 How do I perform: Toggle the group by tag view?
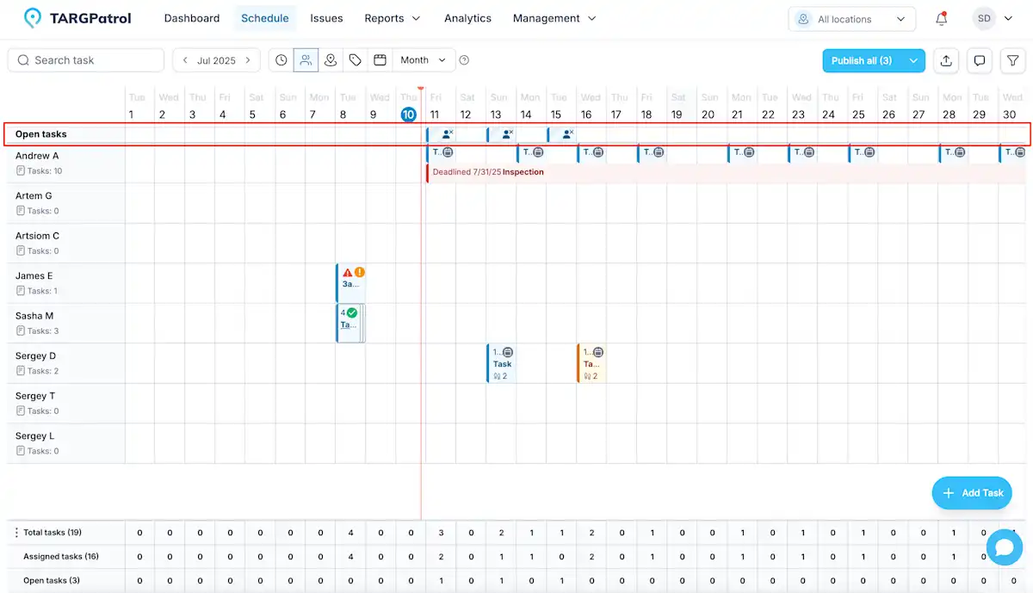pos(356,60)
